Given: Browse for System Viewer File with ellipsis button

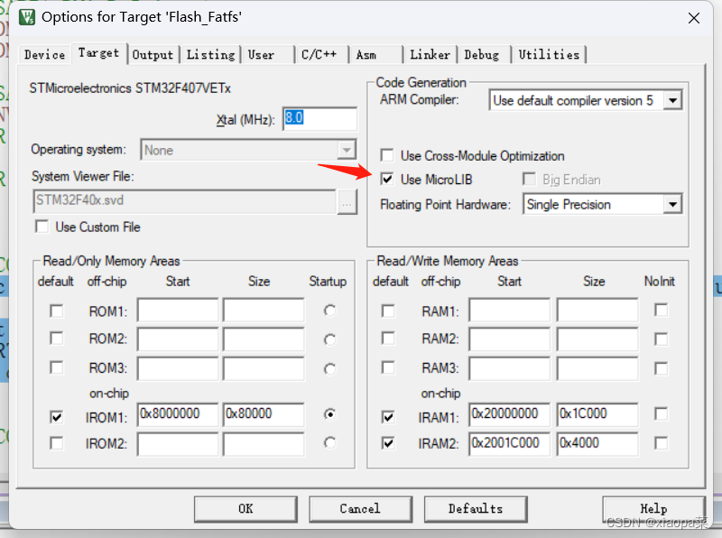Looking at the screenshot, I should tap(347, 202).
